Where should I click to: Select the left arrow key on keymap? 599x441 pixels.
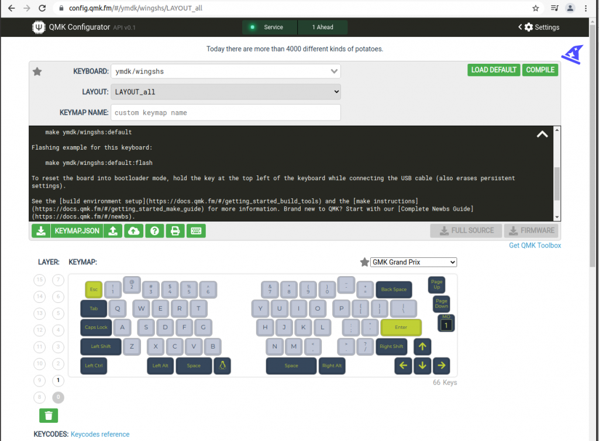tap(403, 366)
